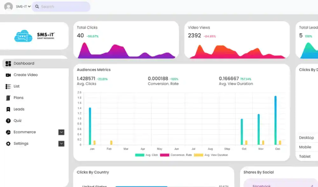Viewport: 318px width, 187px height.
Task: Expand the Settings submenu arrow
Action: coord(61,144)
